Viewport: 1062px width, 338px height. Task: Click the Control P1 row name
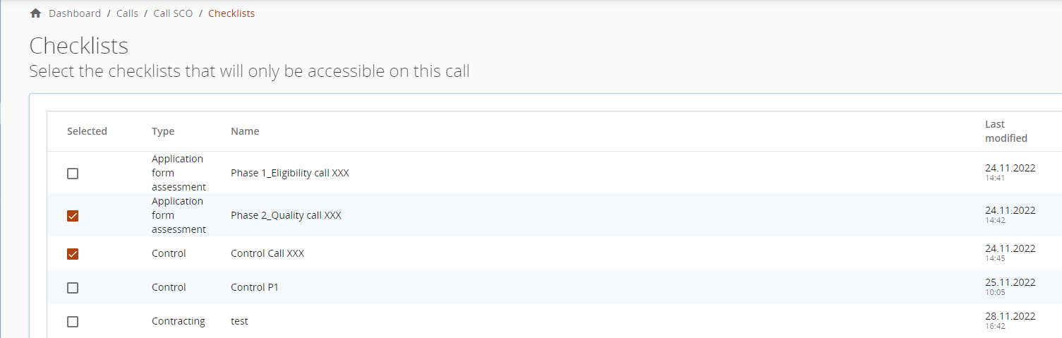[x=254, y=288]
